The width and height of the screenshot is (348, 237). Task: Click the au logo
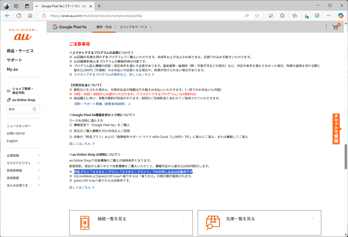(23, 37)
